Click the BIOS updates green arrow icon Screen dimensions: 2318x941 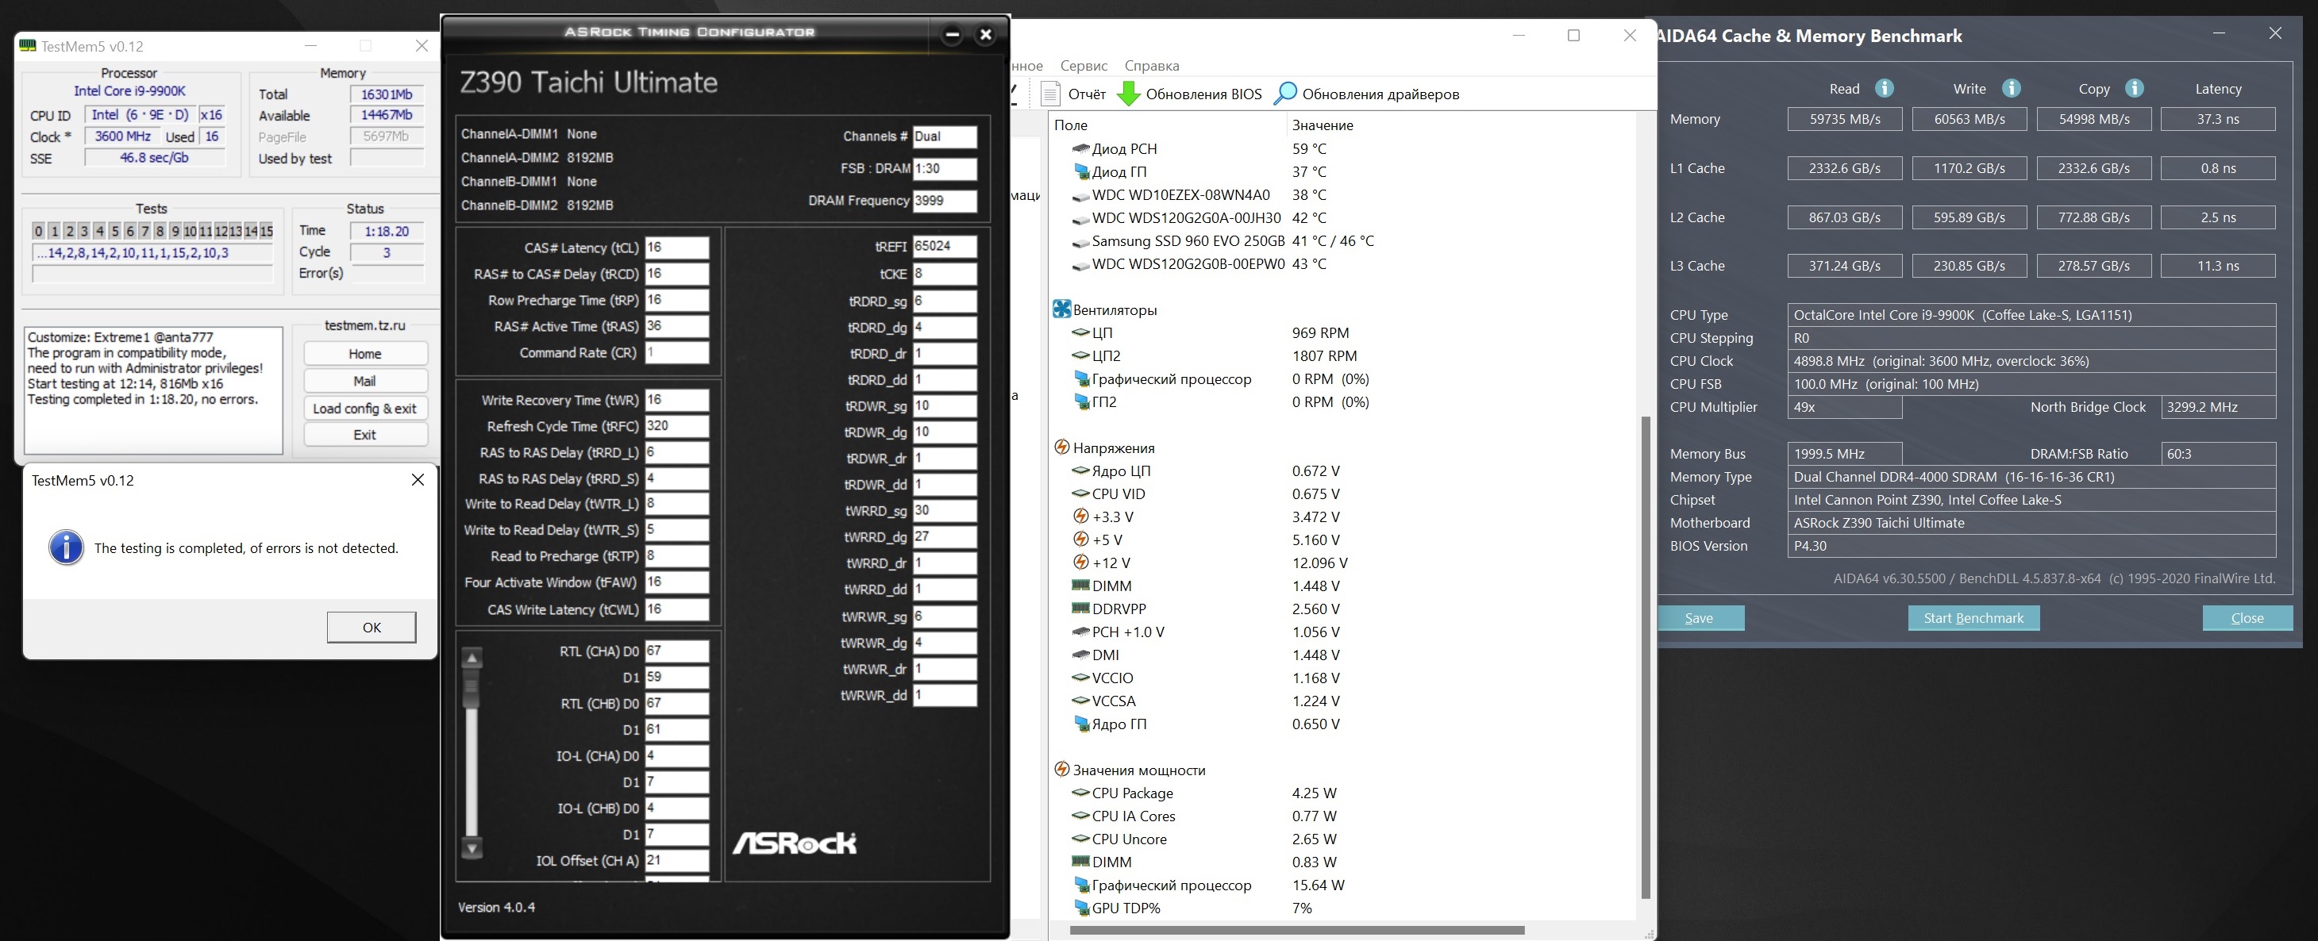tap(1128, 94)
